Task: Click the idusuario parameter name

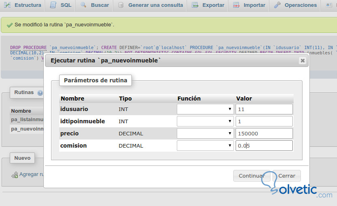Action: (74, 109)
